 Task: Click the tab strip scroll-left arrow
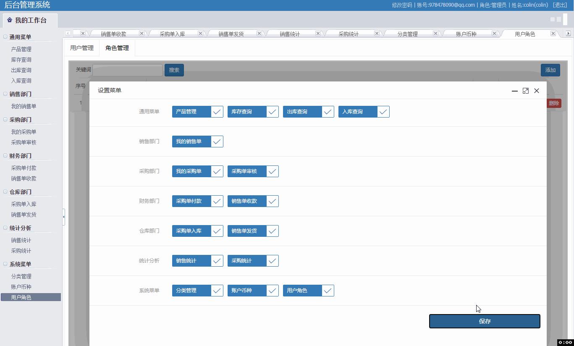pos(68,34)
